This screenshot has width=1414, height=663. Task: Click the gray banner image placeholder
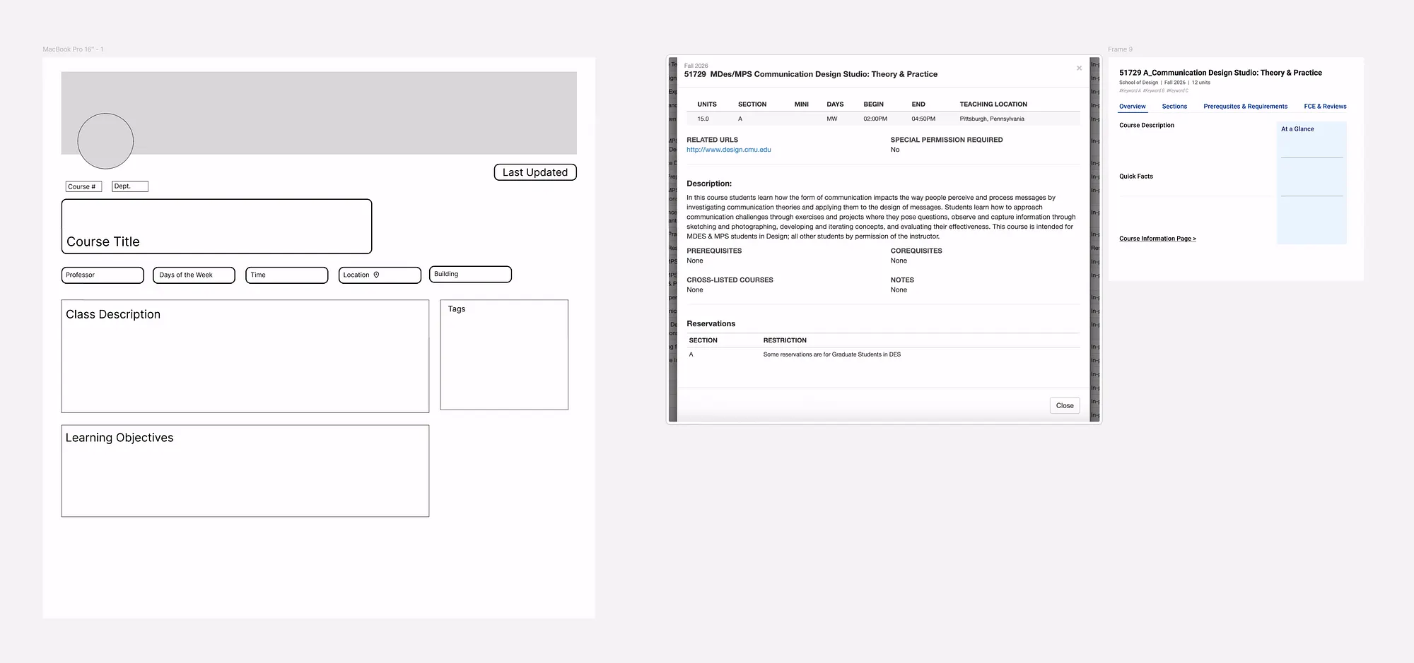coord(319,113)
